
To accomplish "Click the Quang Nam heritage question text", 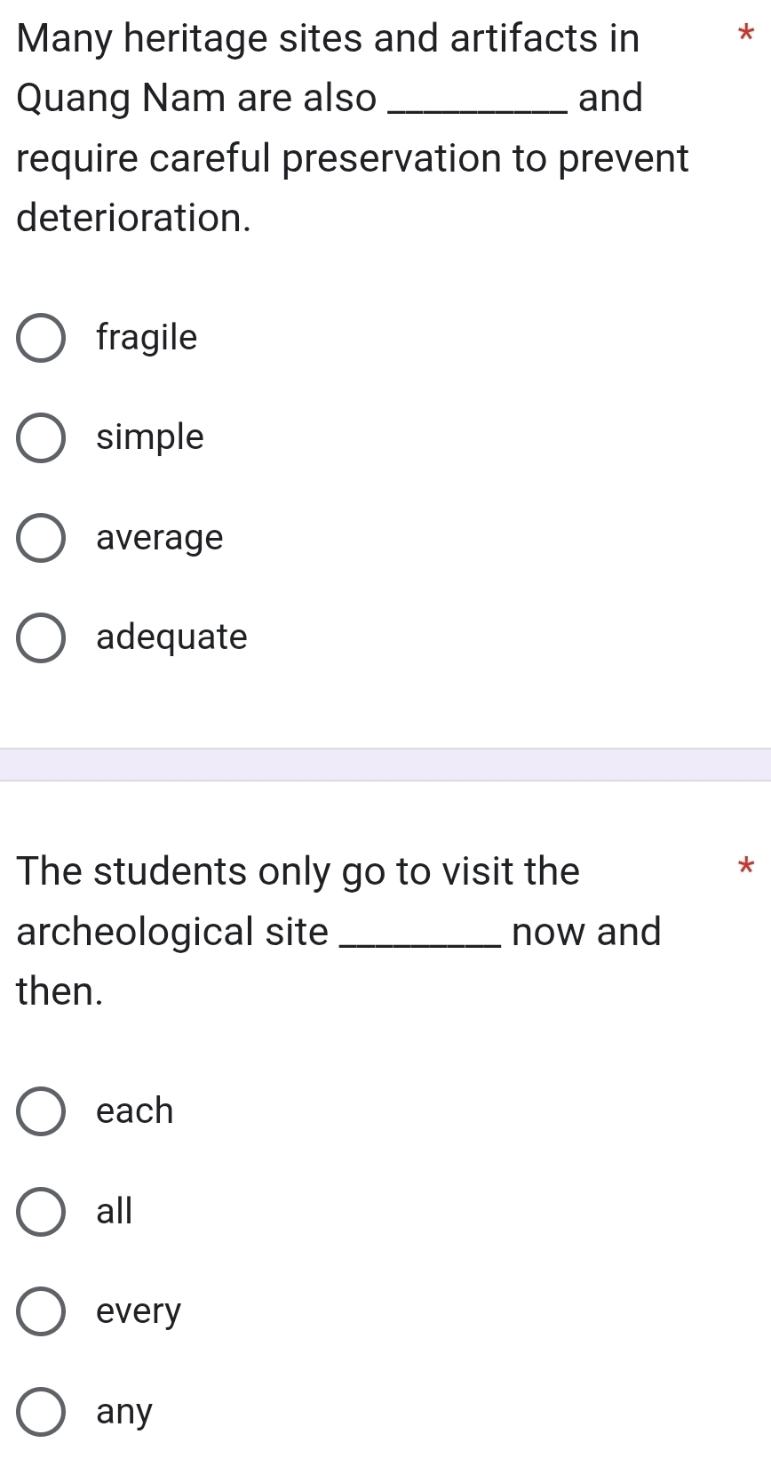I will pos(353,128).
